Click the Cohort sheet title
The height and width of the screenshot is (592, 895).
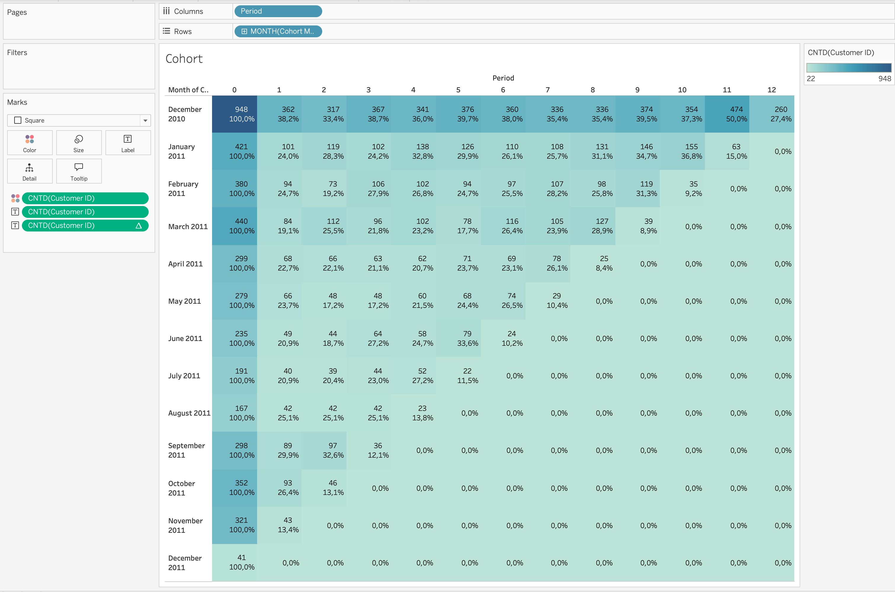184,59
